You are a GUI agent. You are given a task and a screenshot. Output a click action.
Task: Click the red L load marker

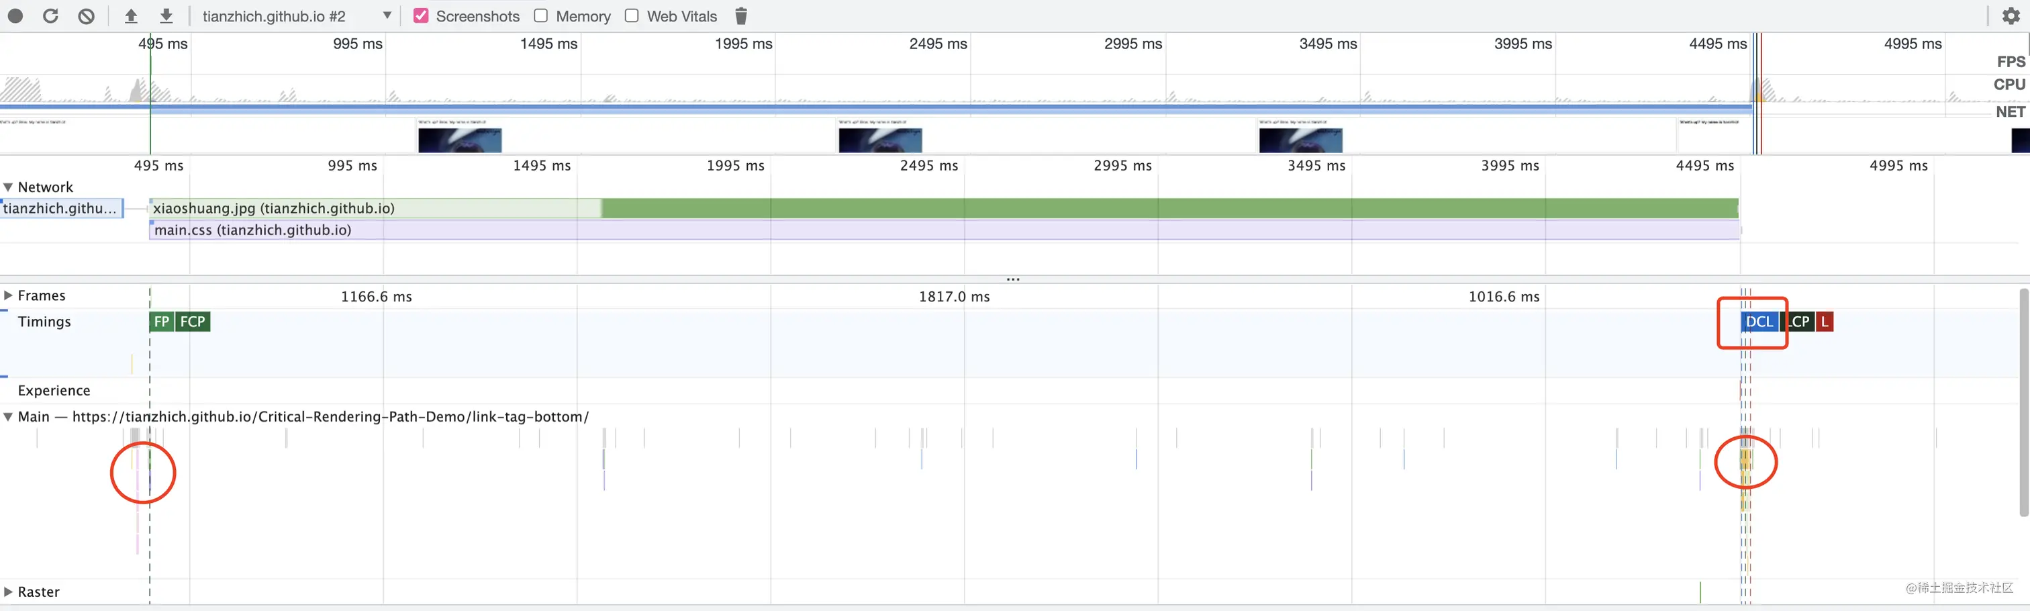pyautogui.click(x=1825, y=322)
